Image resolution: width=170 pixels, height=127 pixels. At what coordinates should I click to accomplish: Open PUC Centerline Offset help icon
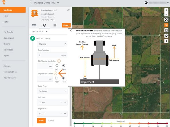pos(59,61)
